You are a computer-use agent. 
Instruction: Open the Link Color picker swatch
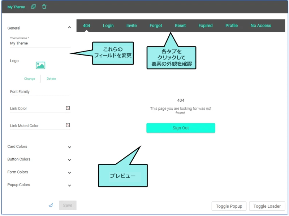[68, 108]
